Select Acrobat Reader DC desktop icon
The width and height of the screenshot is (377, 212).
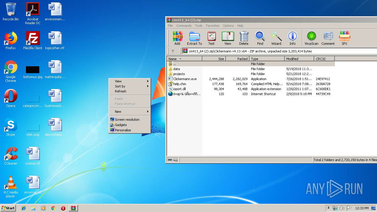[x=33, y=14]
